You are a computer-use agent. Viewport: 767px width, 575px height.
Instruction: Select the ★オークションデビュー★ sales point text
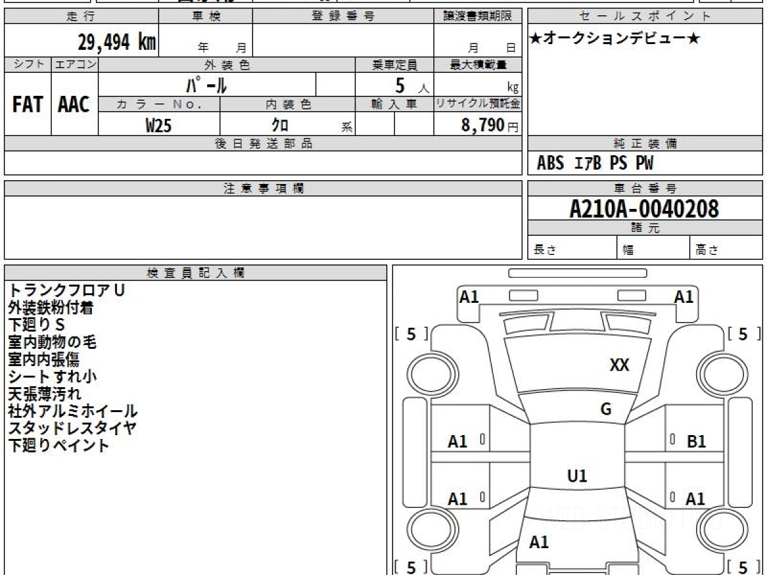(615, 39)
